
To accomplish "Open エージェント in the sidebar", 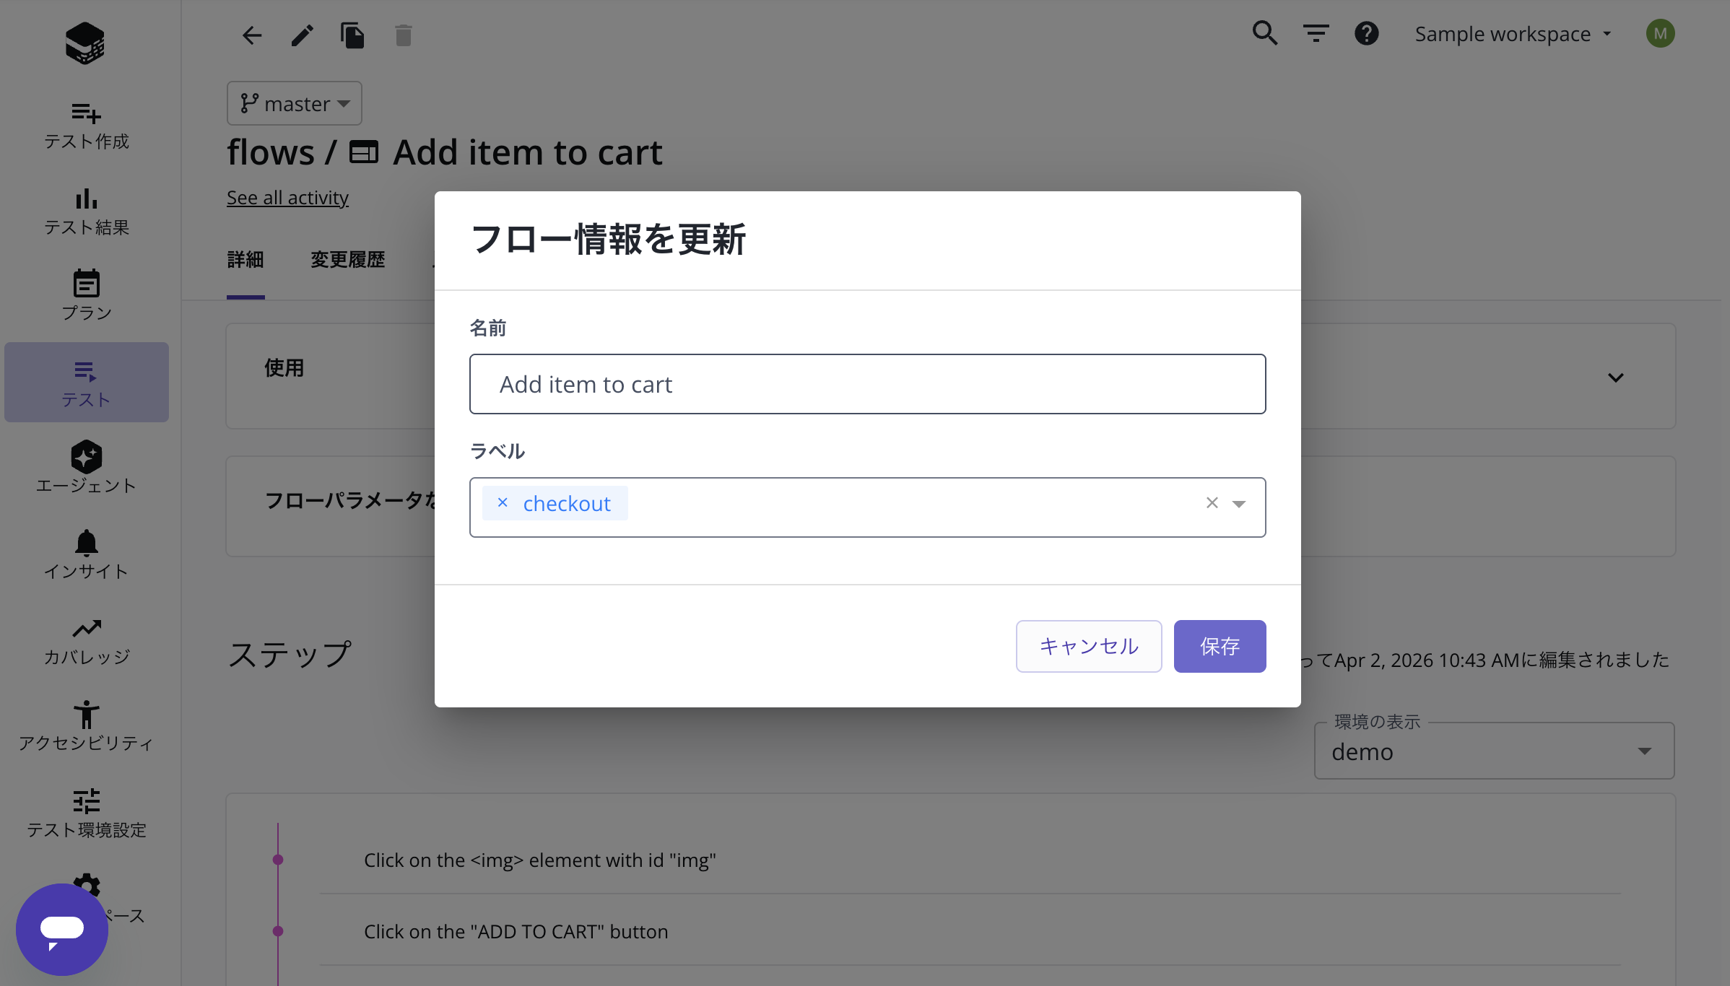I will click(87, 468).
